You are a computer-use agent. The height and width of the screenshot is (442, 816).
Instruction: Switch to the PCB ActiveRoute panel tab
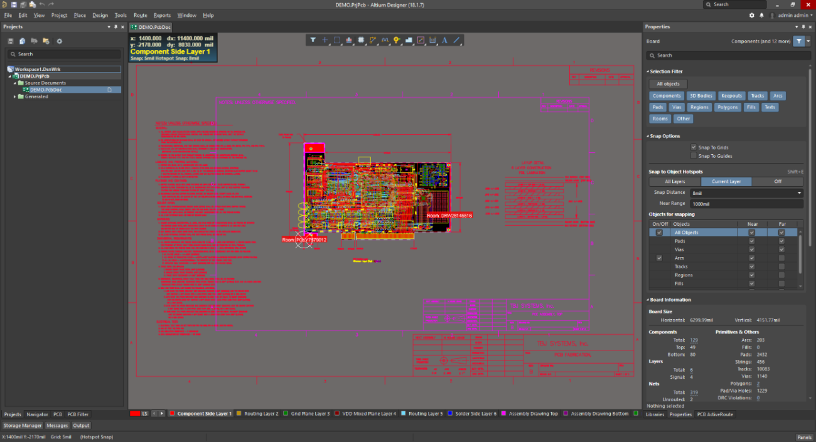pos(716,414)
